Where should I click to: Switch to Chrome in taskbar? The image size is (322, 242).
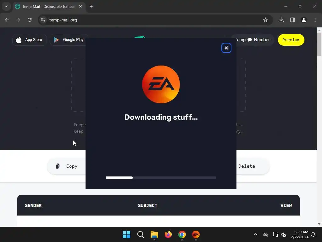pyautogui.click(x=182, y=234)
